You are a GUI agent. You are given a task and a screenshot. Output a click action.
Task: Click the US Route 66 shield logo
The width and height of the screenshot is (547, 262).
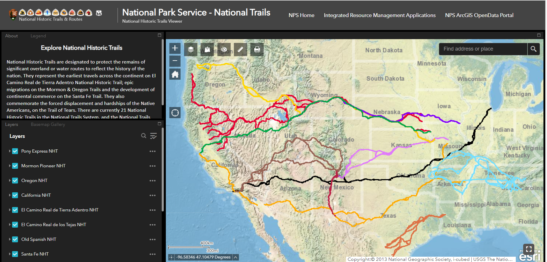(99, 13)
